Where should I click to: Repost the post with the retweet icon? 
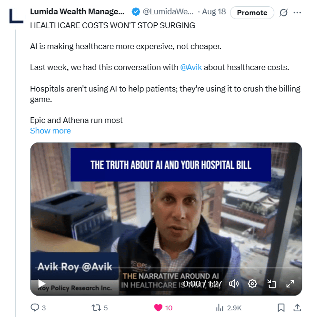(x=96, y=308)
